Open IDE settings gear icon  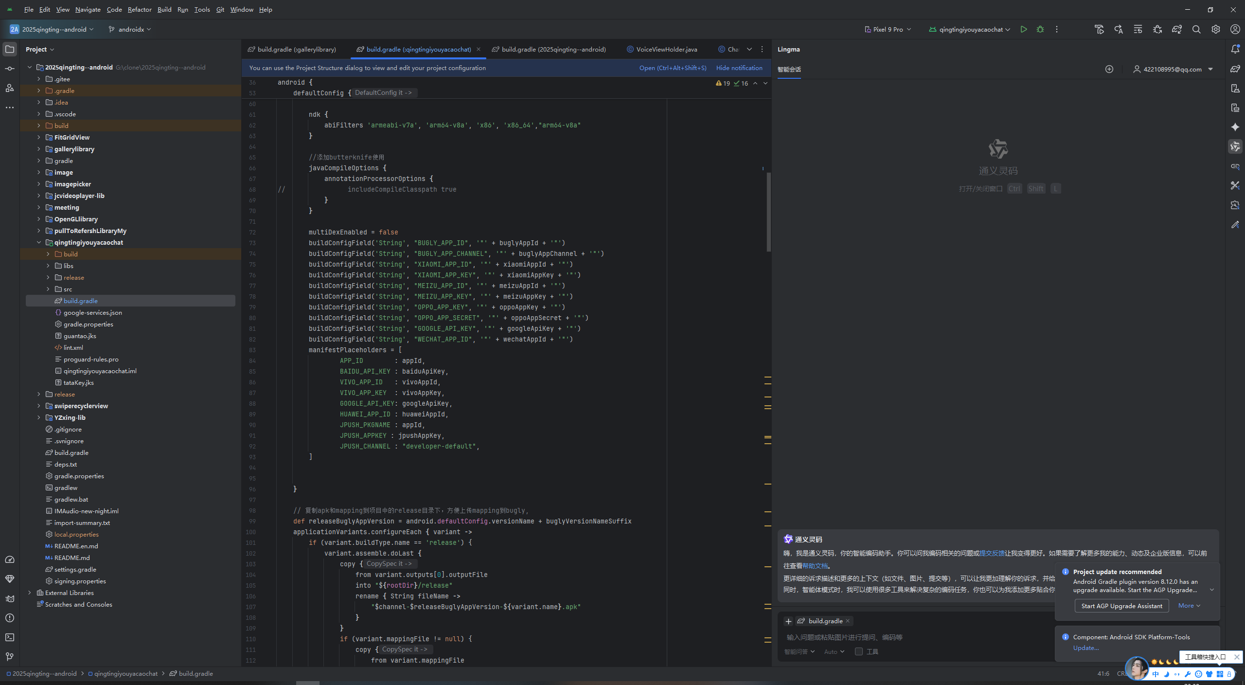click(x=1216, y=29)
